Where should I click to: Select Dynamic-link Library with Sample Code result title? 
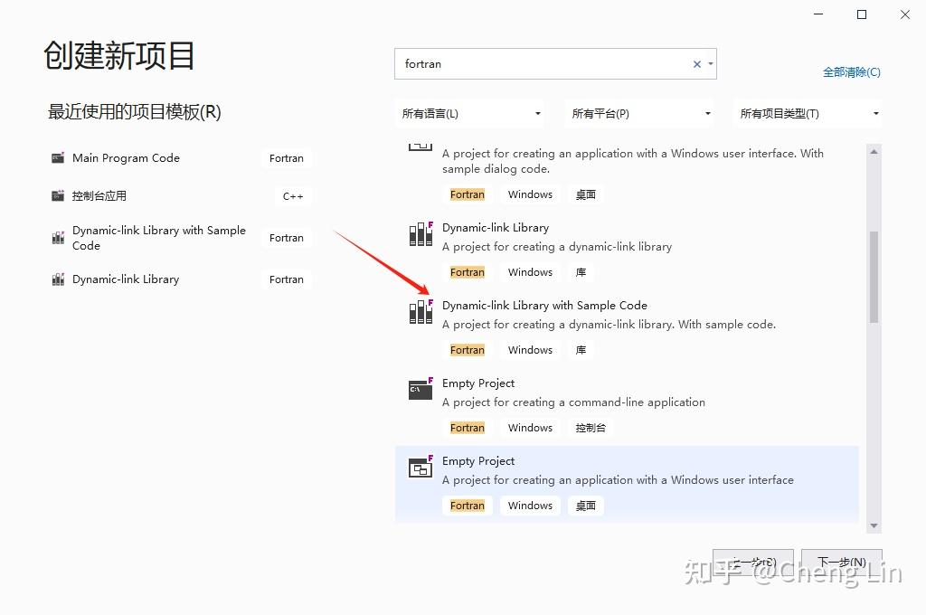point(544,305)
